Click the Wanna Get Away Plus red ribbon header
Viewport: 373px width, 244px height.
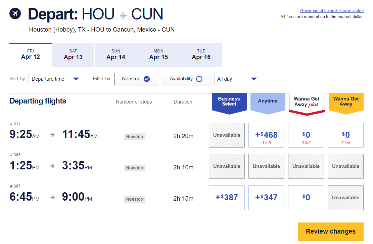(x=307, y=101)
